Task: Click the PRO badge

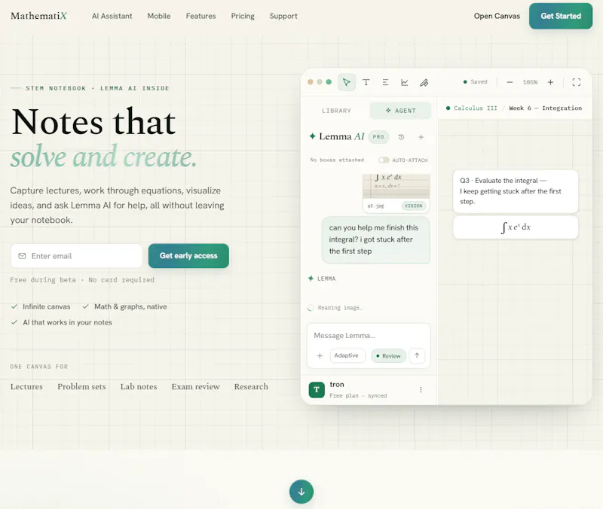Action: click(378, 137)
